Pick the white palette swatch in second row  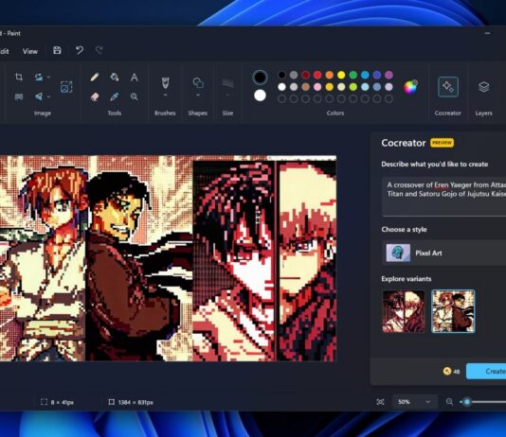point(281,87)
